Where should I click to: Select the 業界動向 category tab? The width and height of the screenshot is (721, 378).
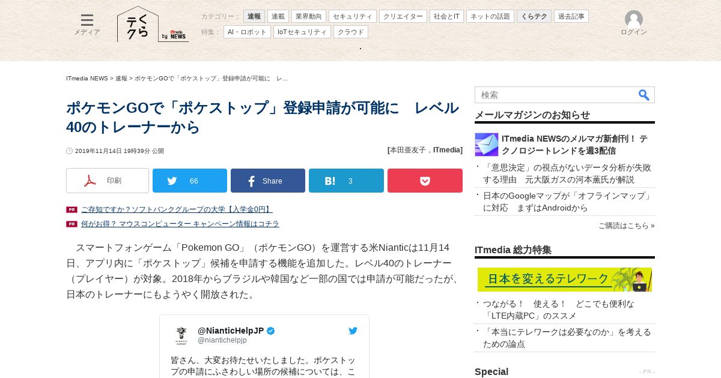(309, 16)
